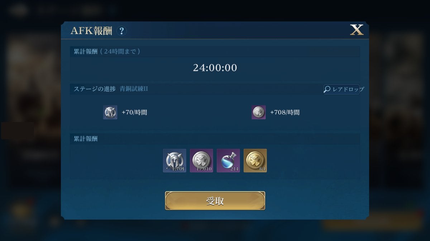430x241 pixels.
Task: Click the AFK報酬 dialog title
Action: (91, 31)
